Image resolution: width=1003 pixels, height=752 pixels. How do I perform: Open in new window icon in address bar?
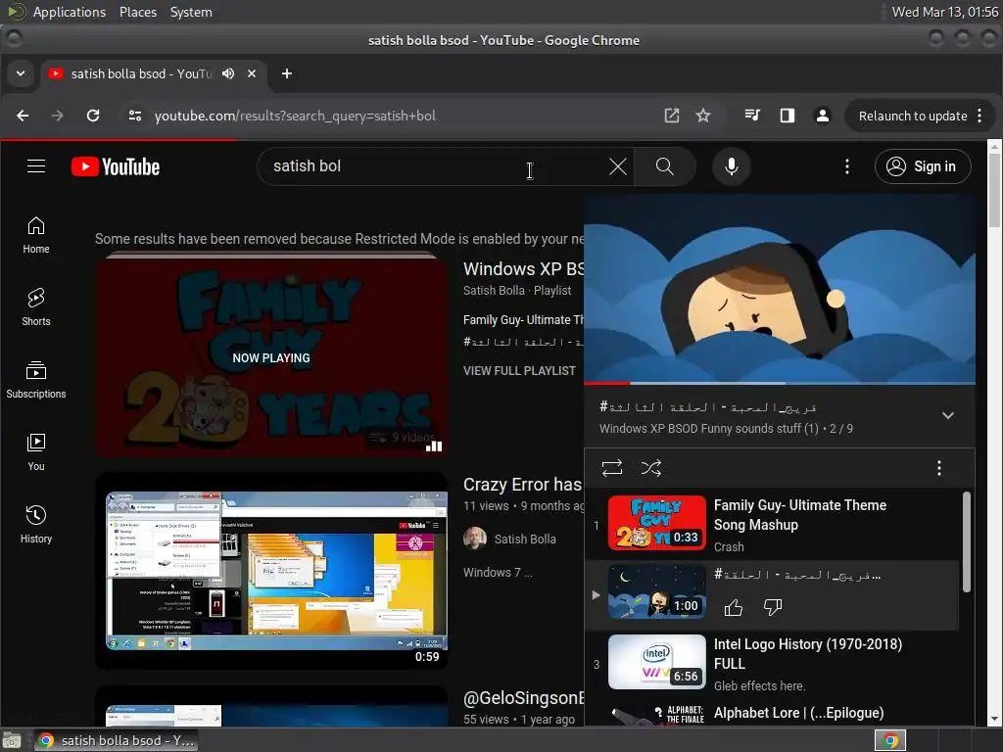point(672,116)
